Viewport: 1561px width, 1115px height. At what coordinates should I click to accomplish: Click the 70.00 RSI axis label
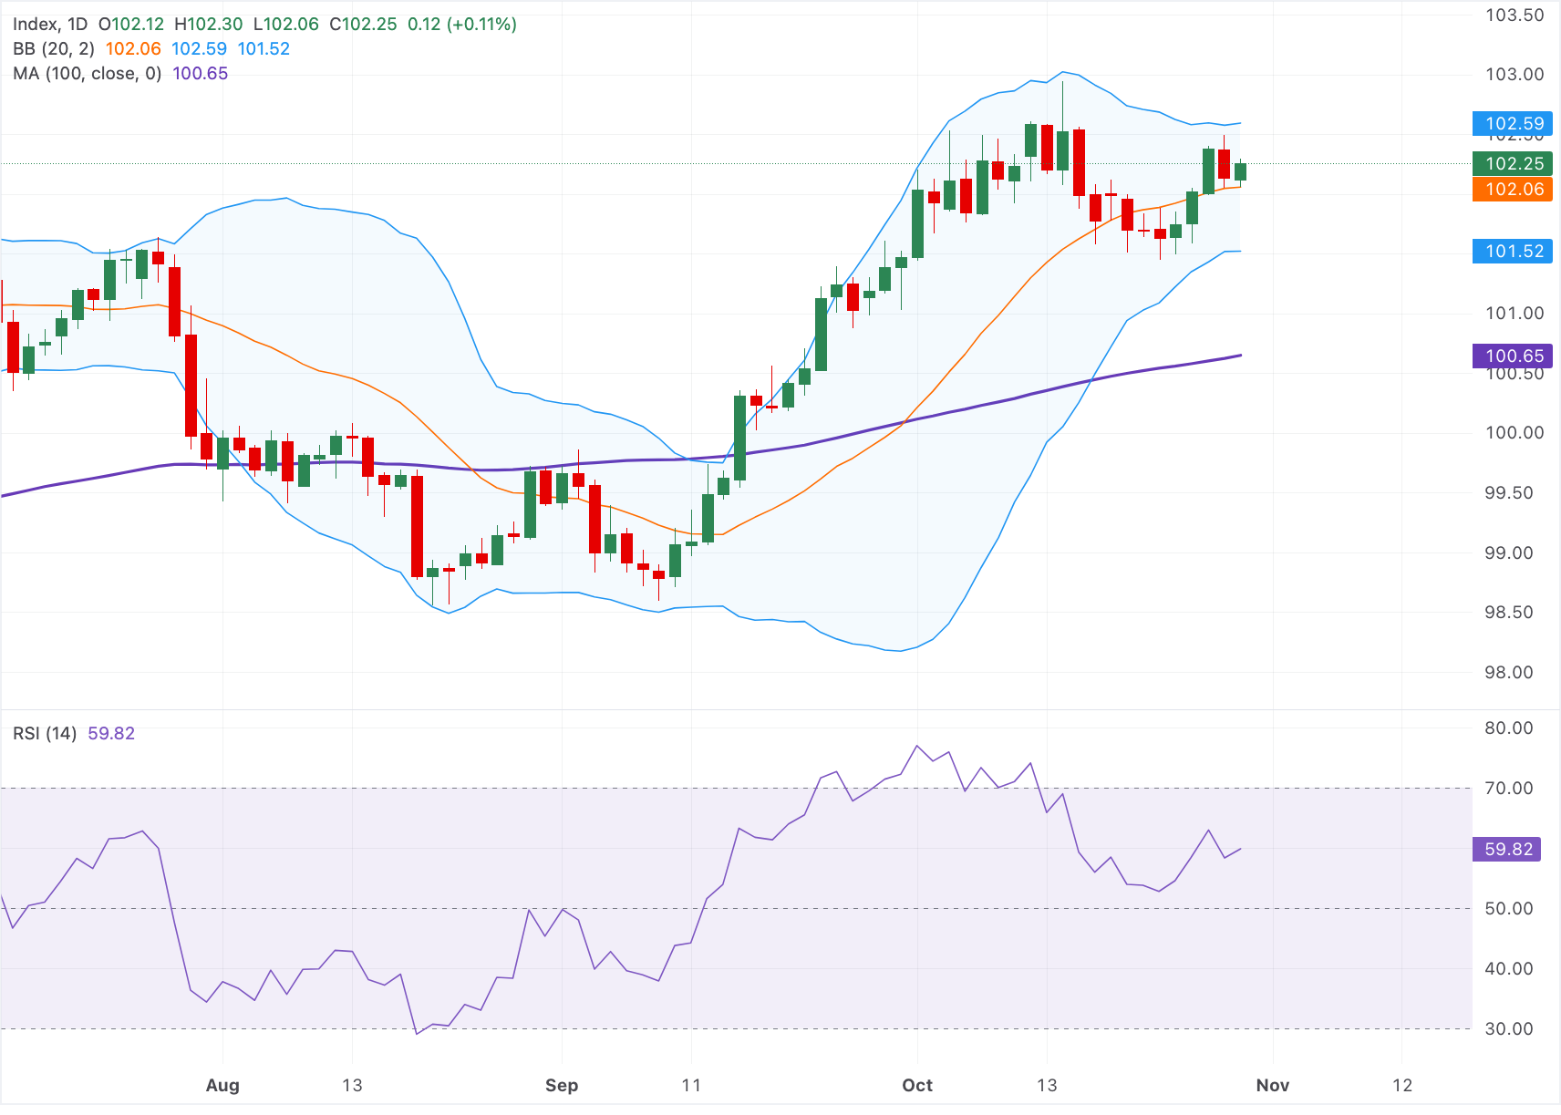tap(1509, 788)
